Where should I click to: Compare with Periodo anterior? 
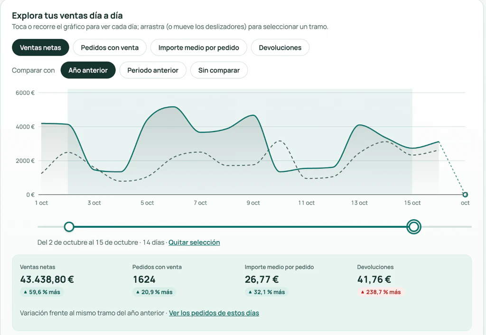point(153,70)
